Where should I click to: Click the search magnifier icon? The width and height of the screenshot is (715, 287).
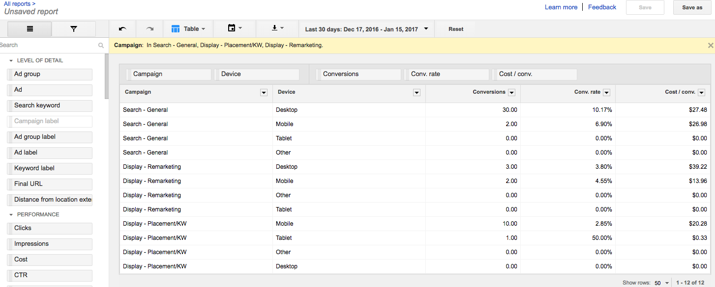(x=101, y=45)
